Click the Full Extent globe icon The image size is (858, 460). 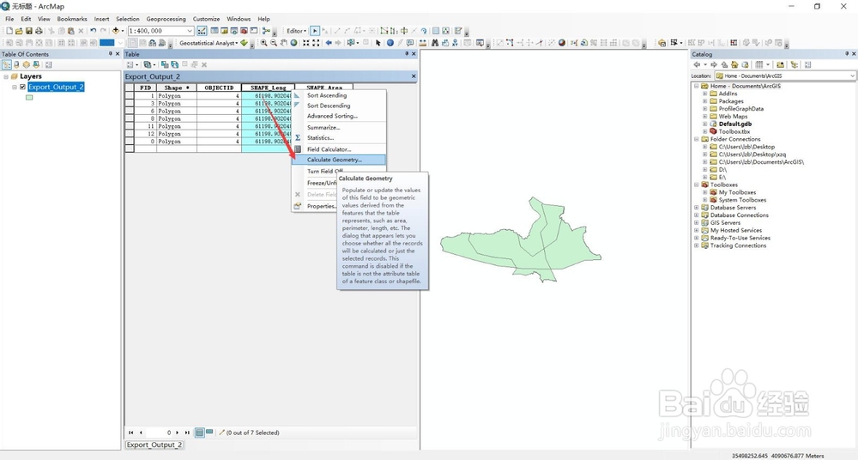click(x=293, y=43)
